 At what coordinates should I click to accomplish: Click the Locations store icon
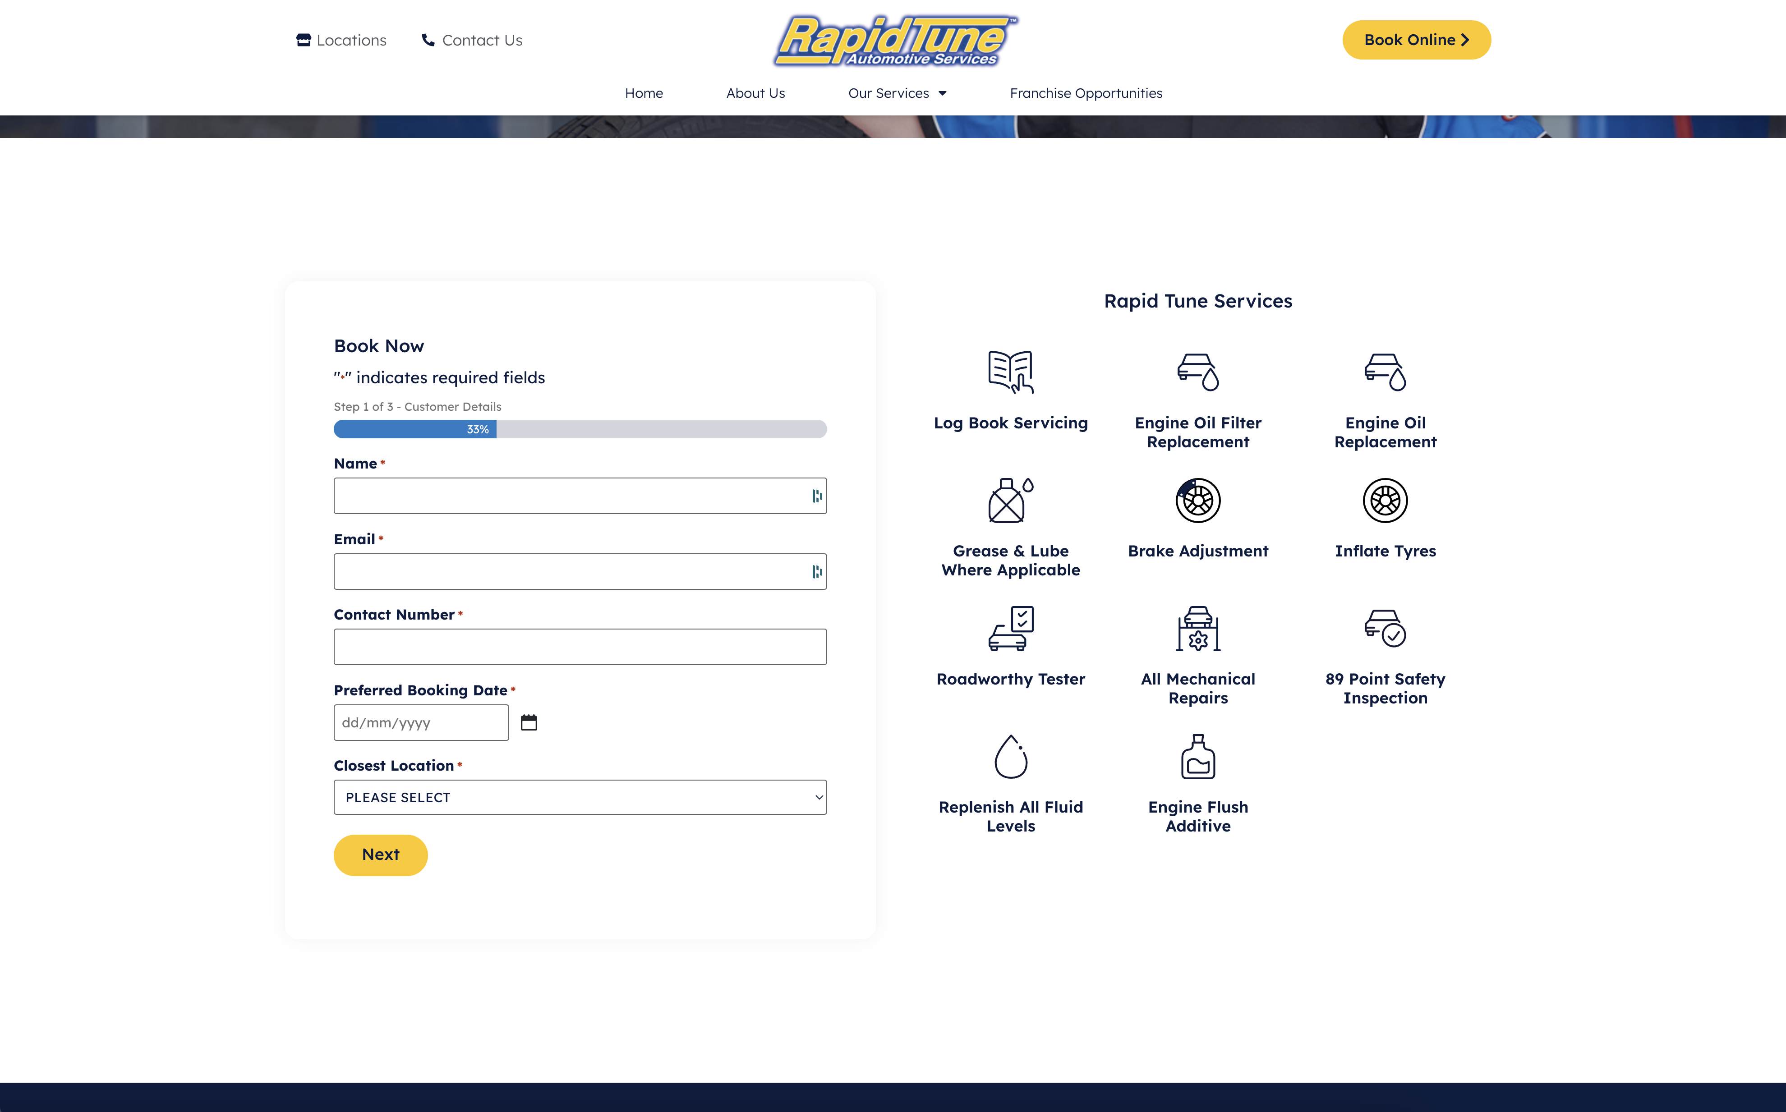[x=303, y=40]
